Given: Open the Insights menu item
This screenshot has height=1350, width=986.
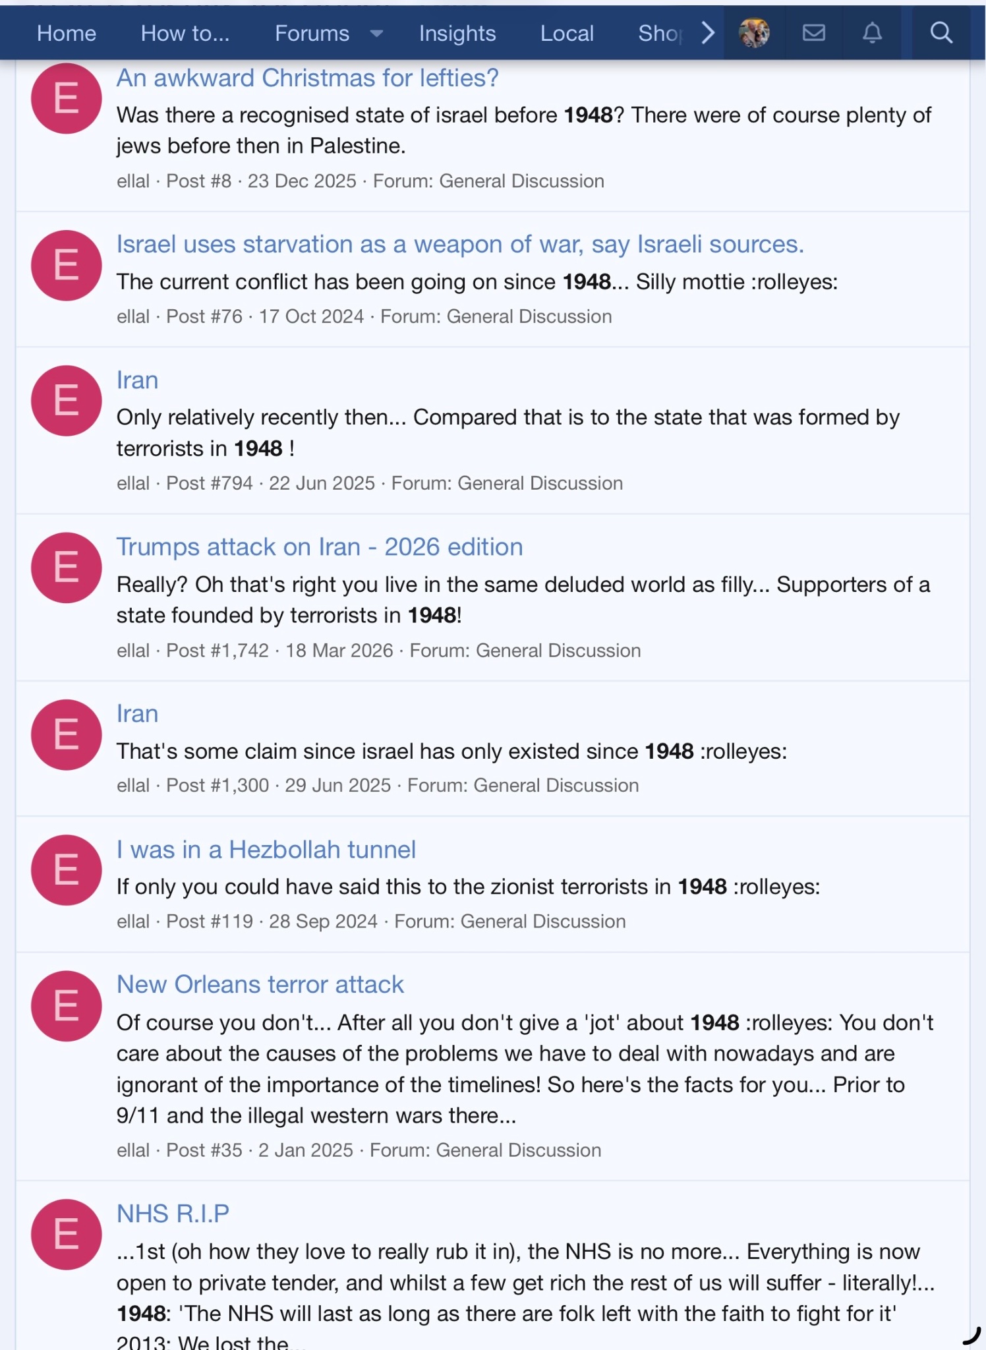Looking at the screenshot, I should pyautogui.click(x=457, y=34).
